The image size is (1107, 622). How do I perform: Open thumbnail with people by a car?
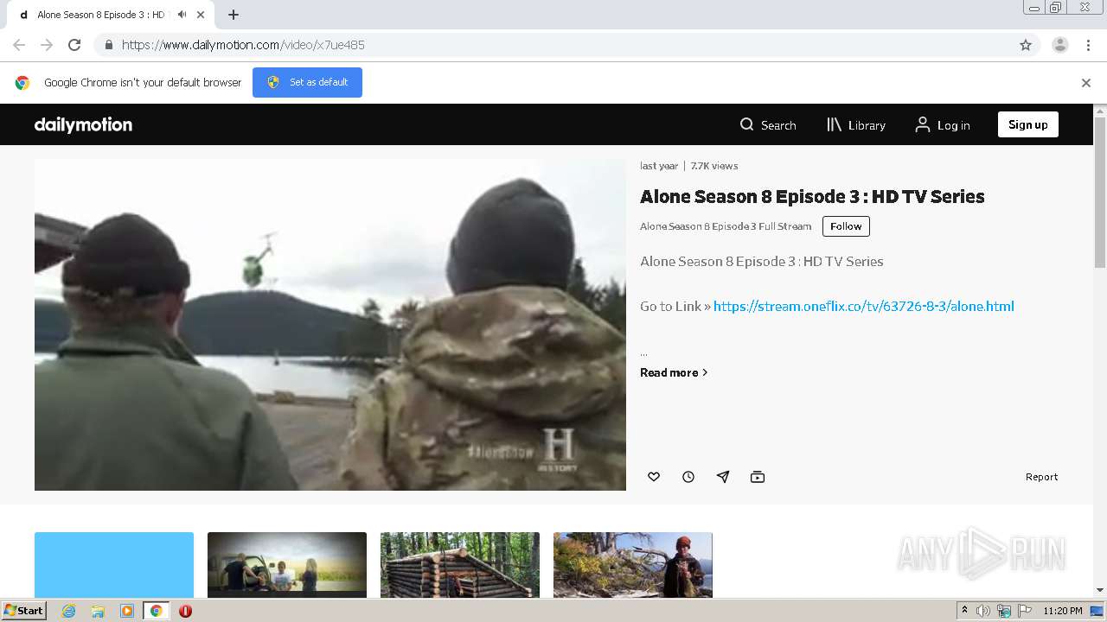click(x=287, y=565)
